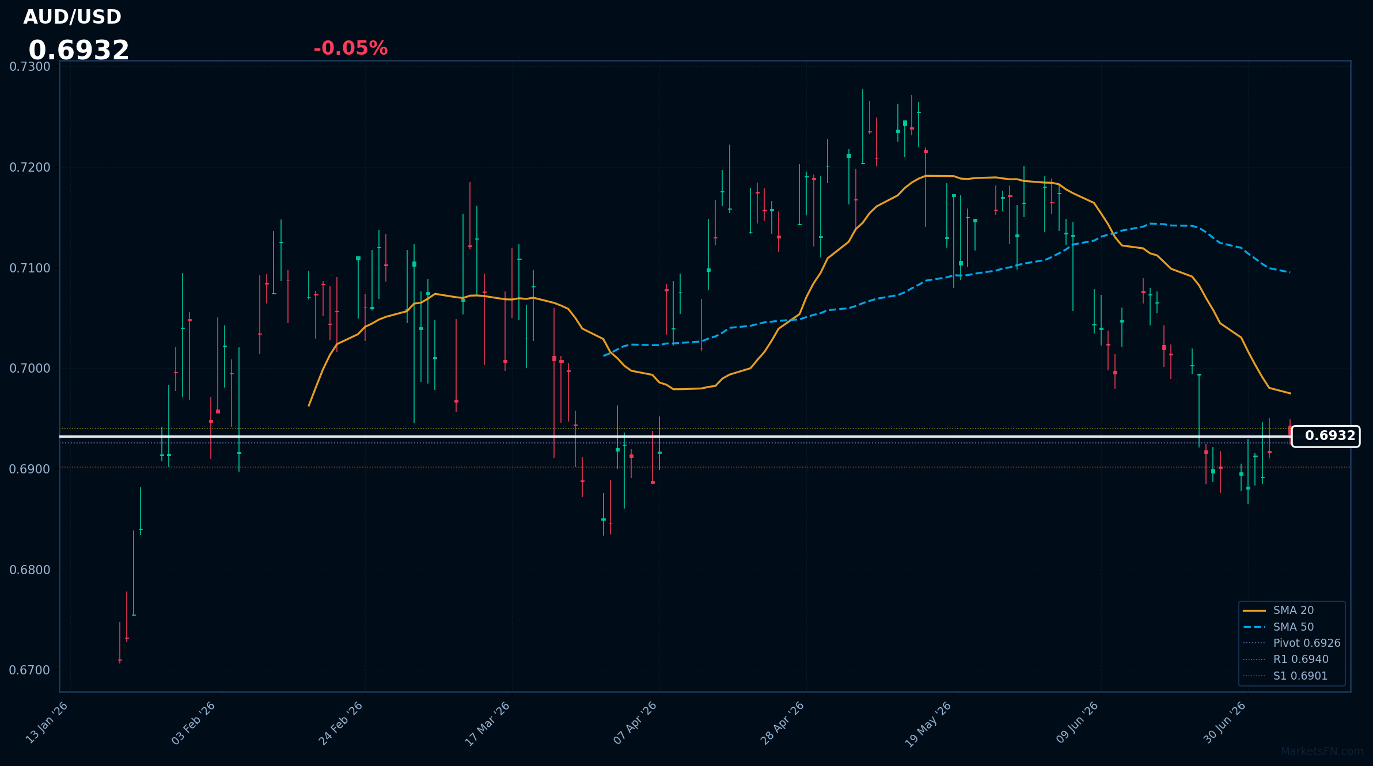Click the 30 Jun '26 date label

tap(1225, 723)
